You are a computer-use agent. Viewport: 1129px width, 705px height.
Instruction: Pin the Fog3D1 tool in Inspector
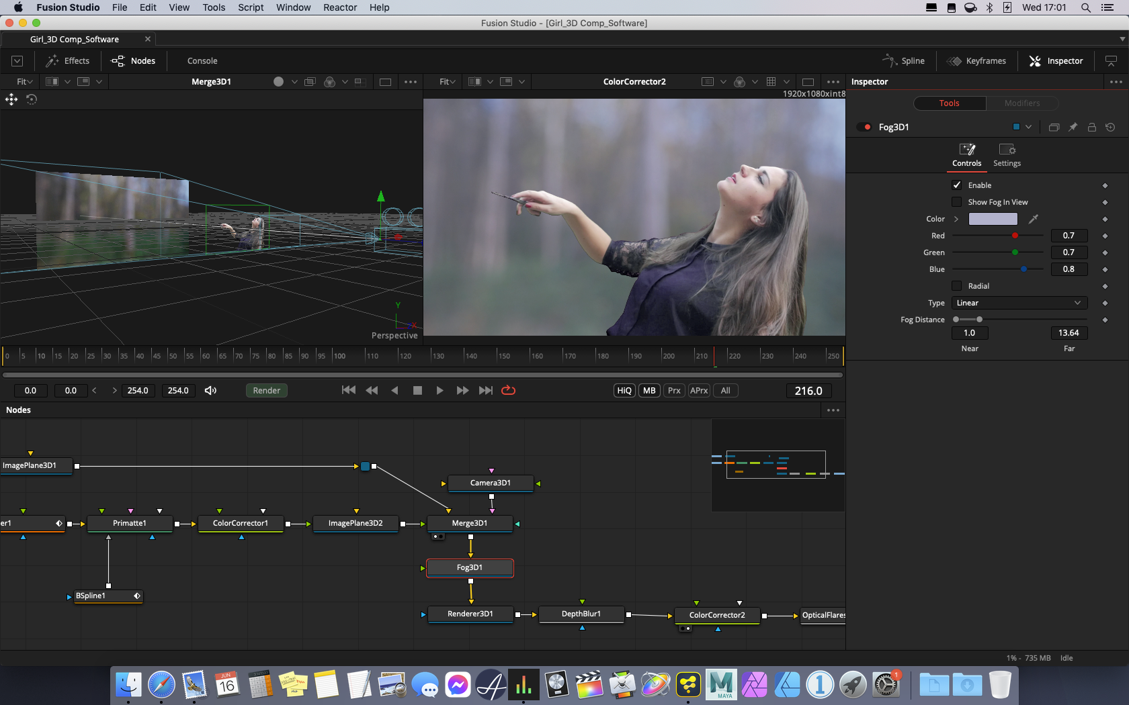coord(1073,127)
